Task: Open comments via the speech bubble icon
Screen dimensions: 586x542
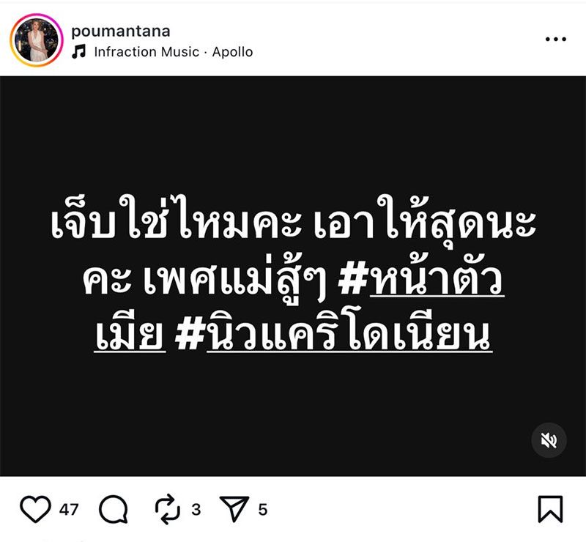Action: (x=114, y=509)
